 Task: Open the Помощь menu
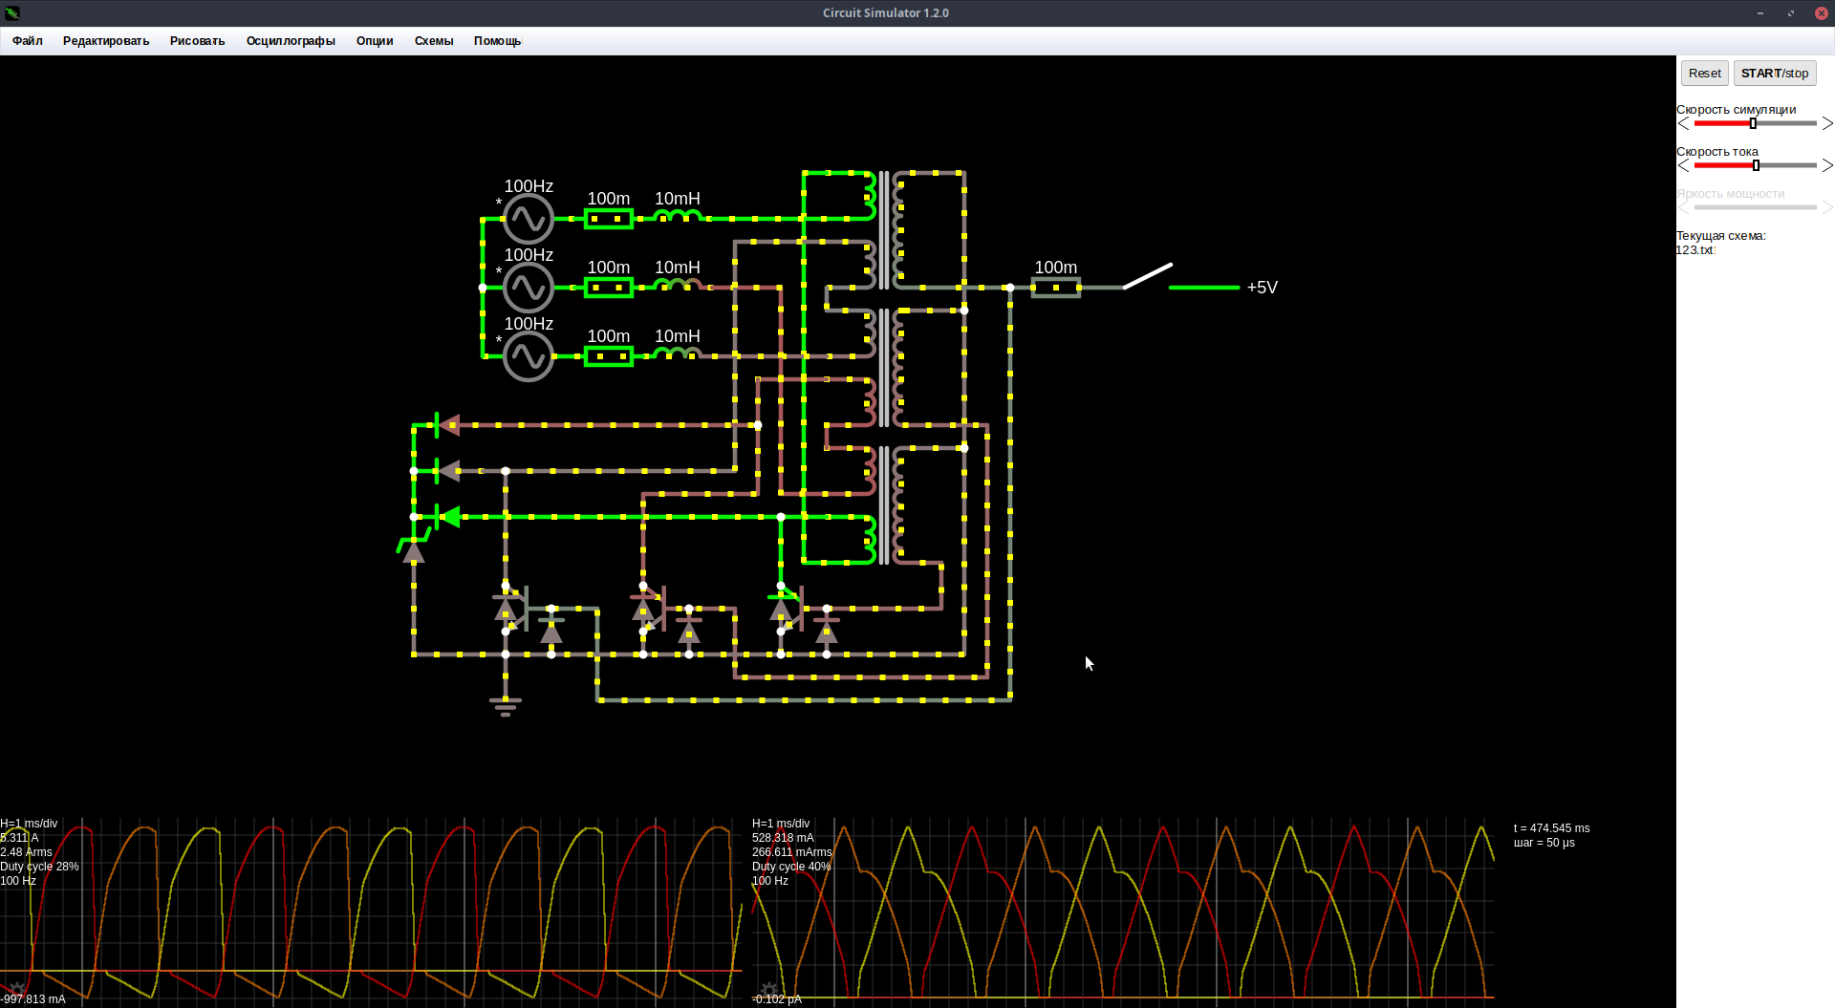coord(497,41)
